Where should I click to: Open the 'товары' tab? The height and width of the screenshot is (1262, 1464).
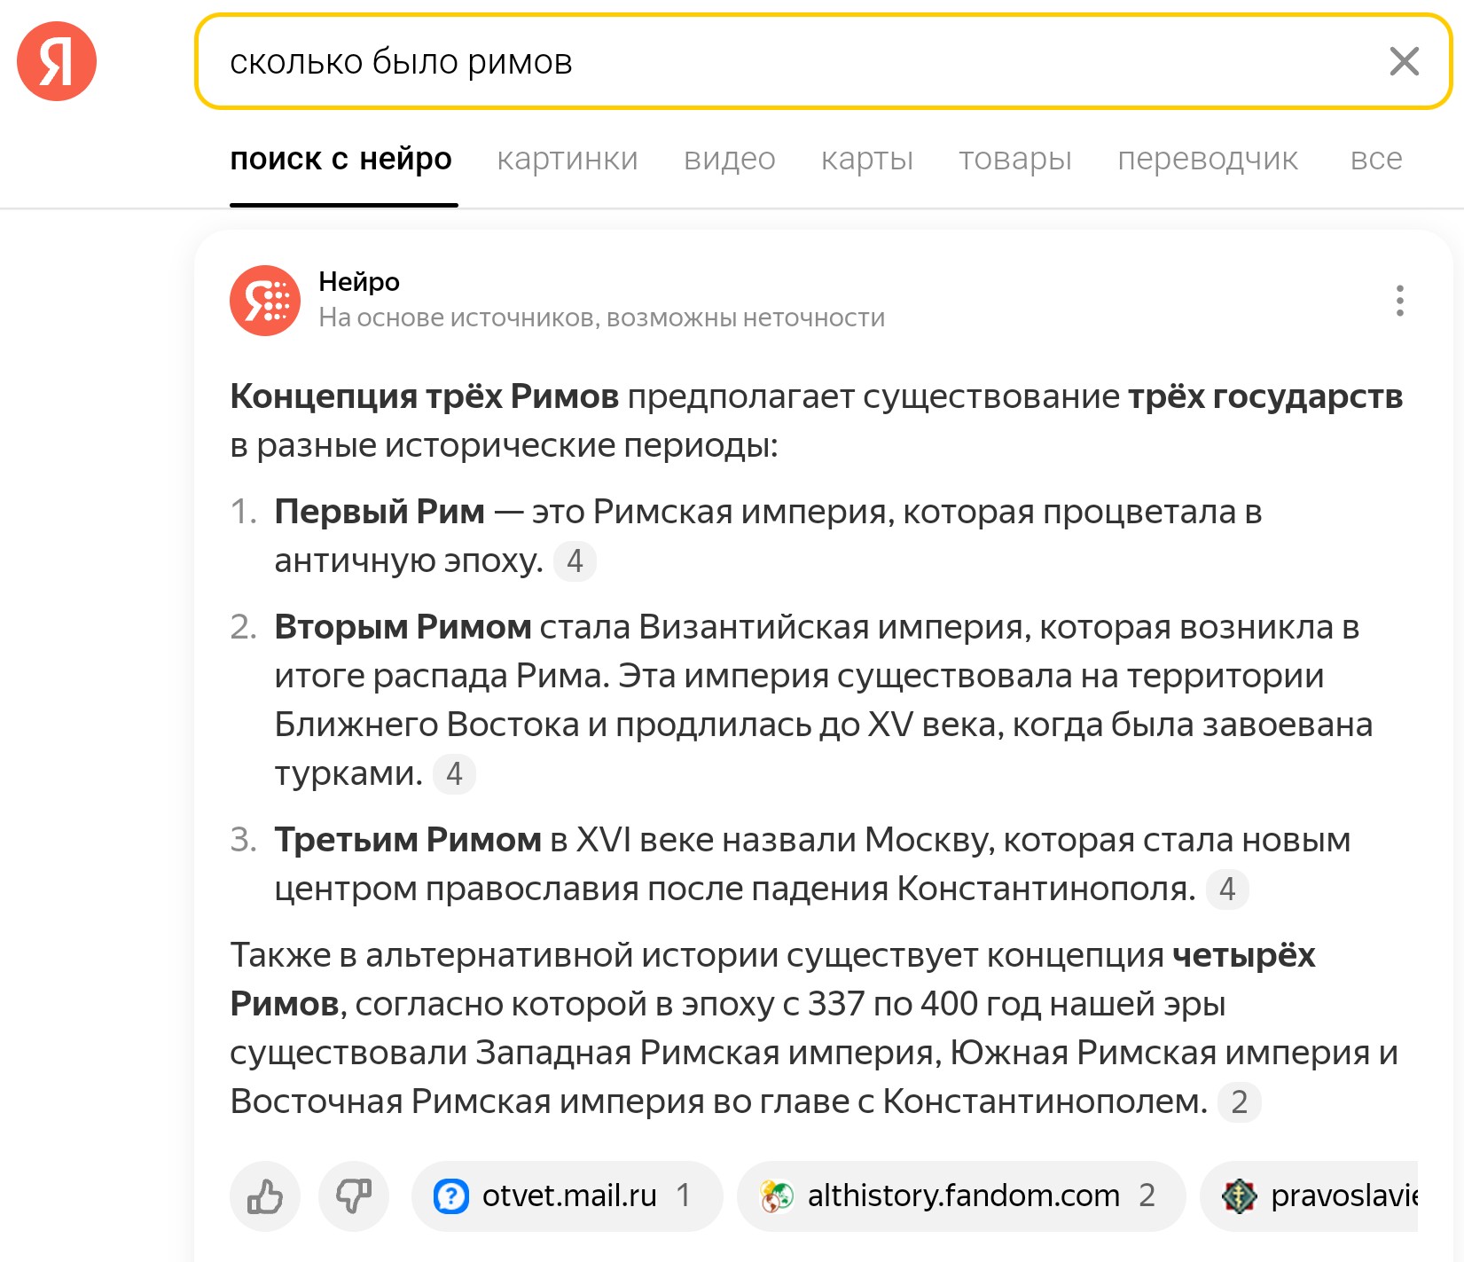pyautogui.click(x=1015, y=159)
